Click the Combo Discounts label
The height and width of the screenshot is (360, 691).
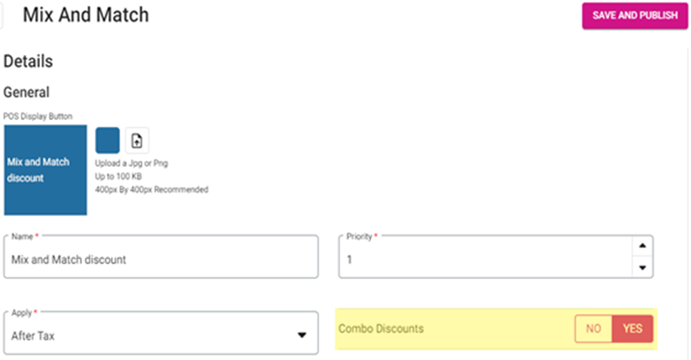(380, 329)
